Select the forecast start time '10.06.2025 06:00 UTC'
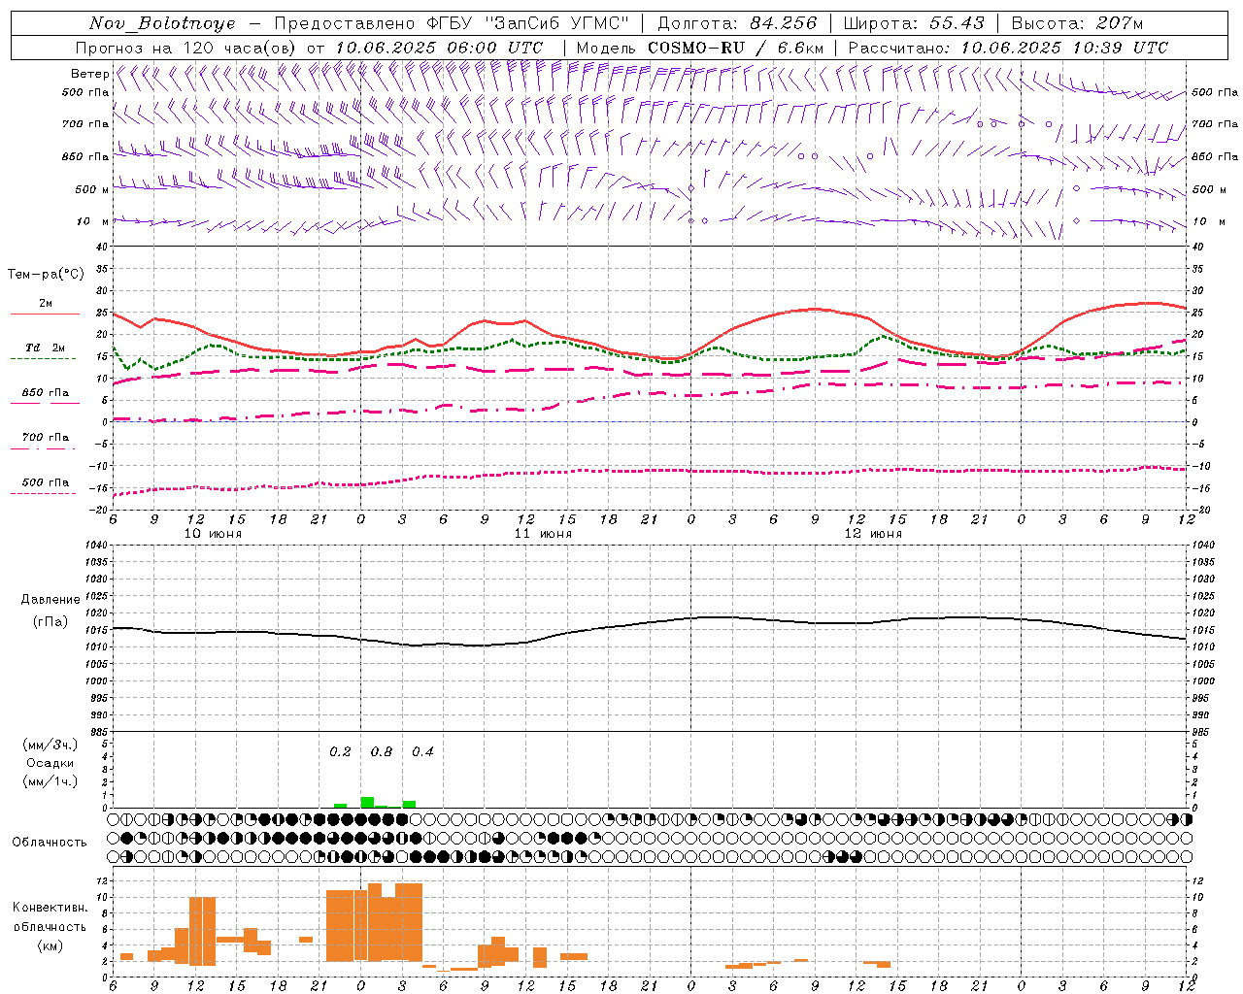1243x994 pixels. [x=438, y=48]
